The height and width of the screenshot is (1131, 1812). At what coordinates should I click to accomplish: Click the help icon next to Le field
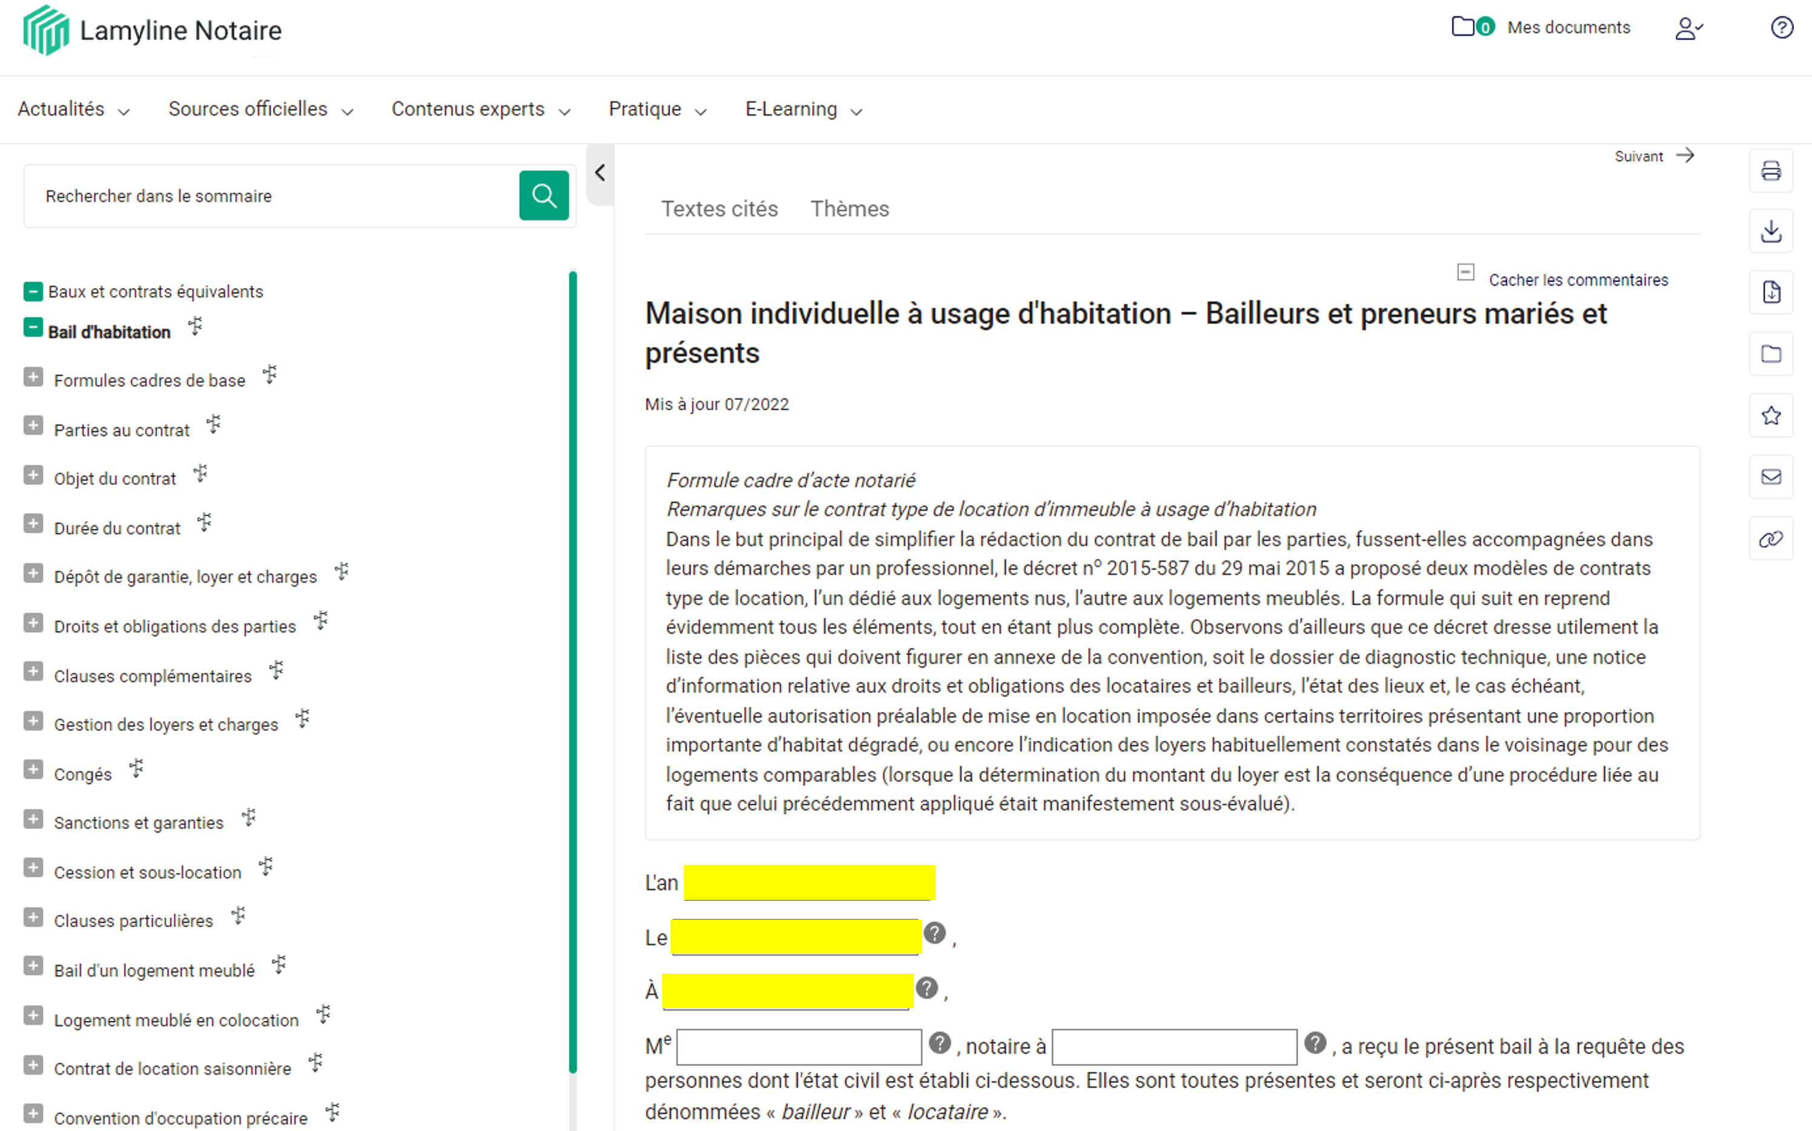click(x=934, y=933)
